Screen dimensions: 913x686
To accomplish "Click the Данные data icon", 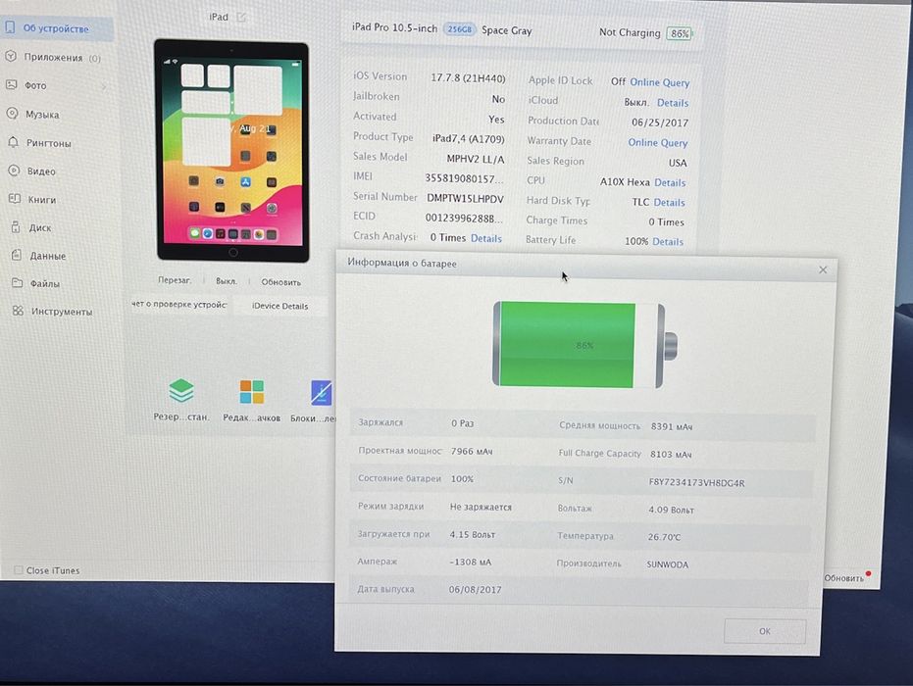I will tap(17, 256).
